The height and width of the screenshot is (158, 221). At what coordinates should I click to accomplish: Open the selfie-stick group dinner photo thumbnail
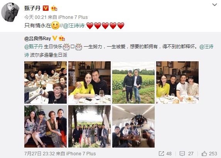pyautogui.click(x=46, y=82)
